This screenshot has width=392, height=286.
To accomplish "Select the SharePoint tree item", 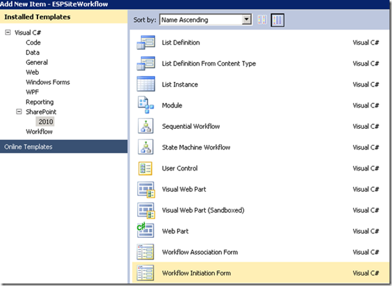I will point(41,112).
